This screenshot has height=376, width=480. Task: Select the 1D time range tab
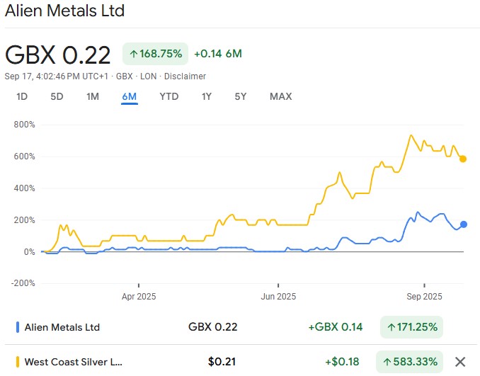22,97
